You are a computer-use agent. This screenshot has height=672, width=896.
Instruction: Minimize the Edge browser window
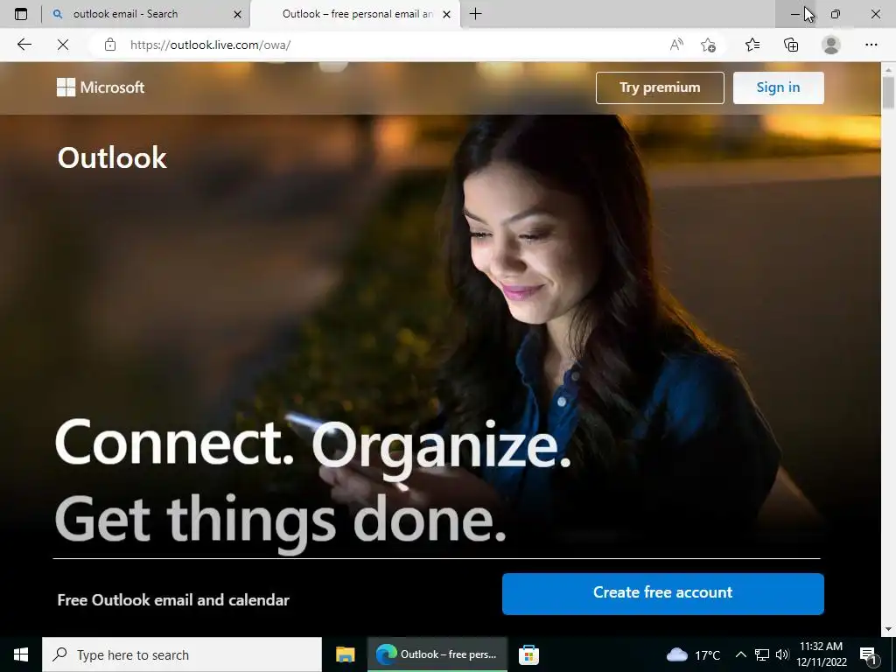(x=795, y=14)
